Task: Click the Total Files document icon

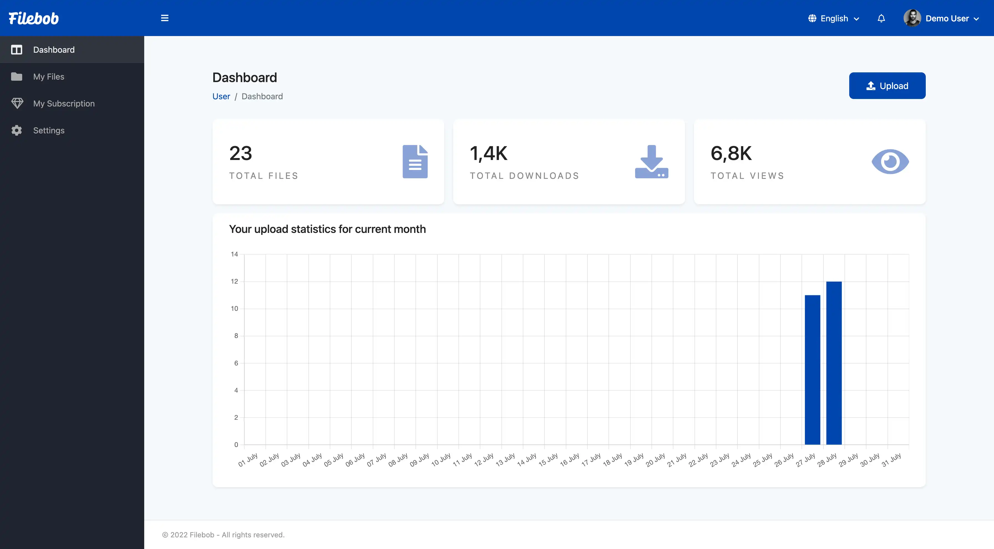Action: (415, 162)
